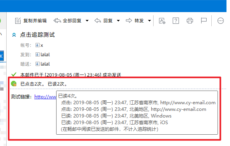
Task: Click the contact icon next to 发到 lalal
Action: [37, 55]
